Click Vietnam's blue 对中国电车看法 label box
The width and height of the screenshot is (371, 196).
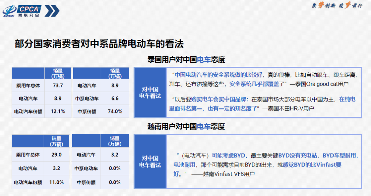coord(150,161)
